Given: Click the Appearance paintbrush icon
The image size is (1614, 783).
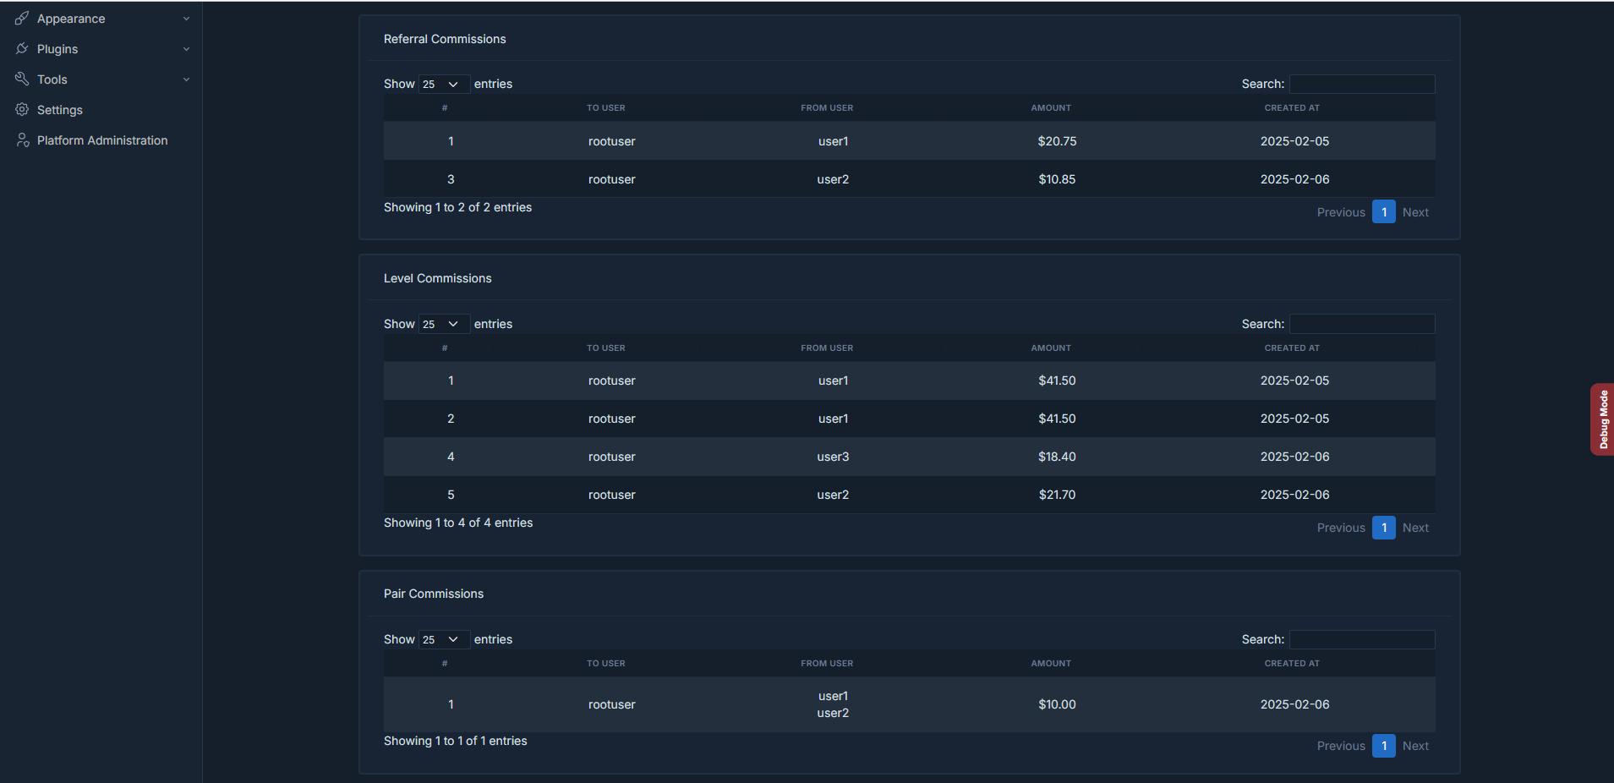Looking at the screenshot, I should click(22, 18).
